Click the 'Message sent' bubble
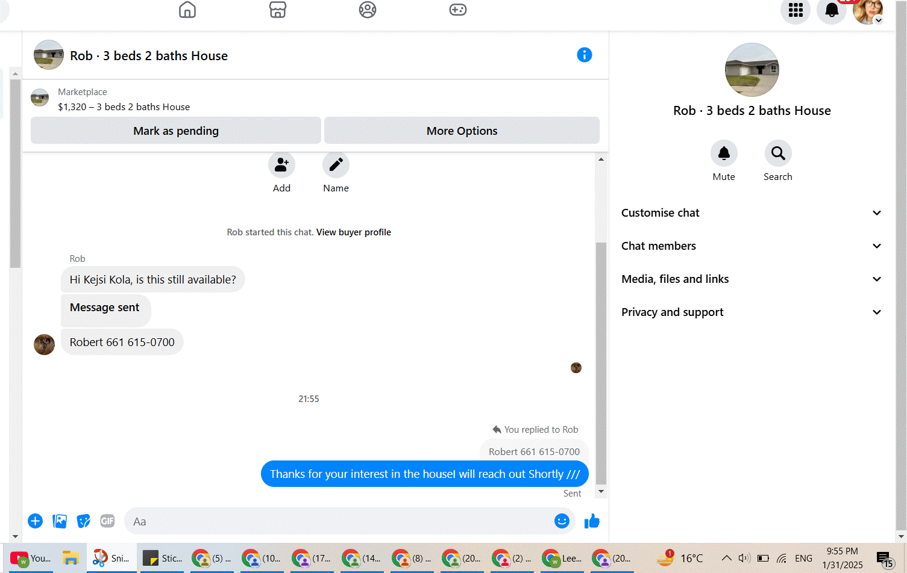Screen dimensions: 907x573 pos(106,311)
